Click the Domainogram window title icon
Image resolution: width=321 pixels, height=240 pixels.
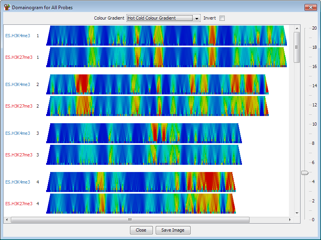pyautogui.click(x=7, y=7)
